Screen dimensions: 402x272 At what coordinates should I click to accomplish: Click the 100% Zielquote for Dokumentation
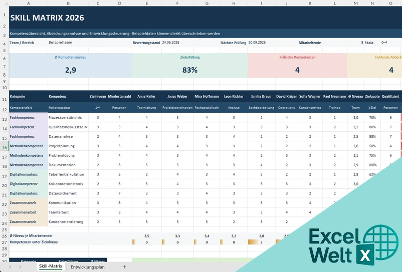[372, 165]
